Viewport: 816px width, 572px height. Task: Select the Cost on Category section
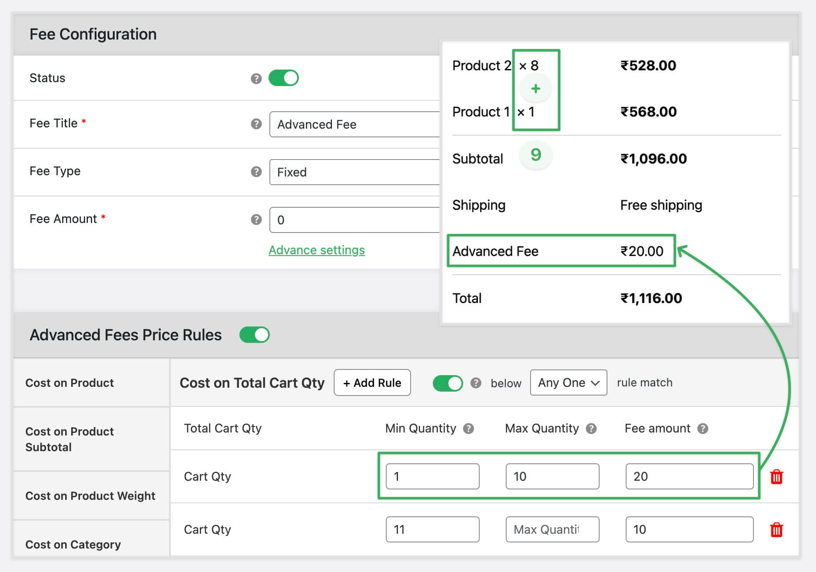click(73, 544)
